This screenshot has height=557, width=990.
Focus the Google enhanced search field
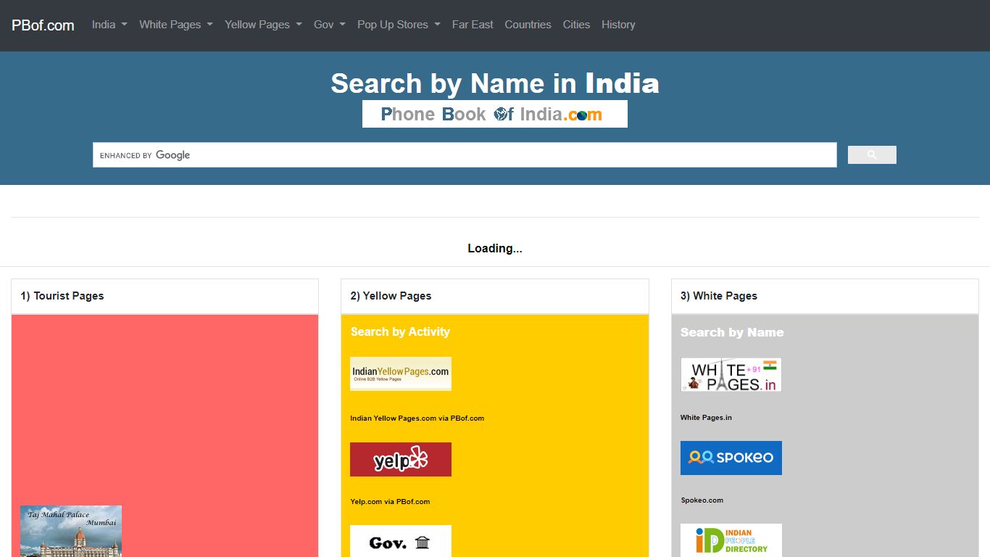(x=465, y=155)
